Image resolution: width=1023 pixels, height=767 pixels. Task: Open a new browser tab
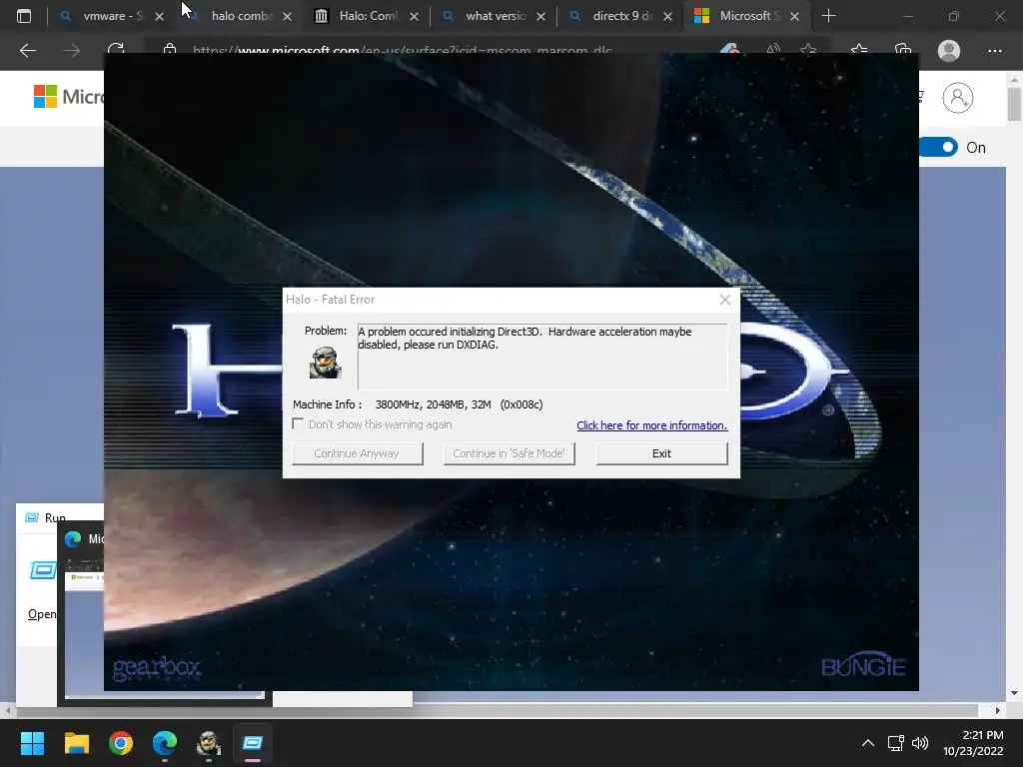[x=828, y=16]
